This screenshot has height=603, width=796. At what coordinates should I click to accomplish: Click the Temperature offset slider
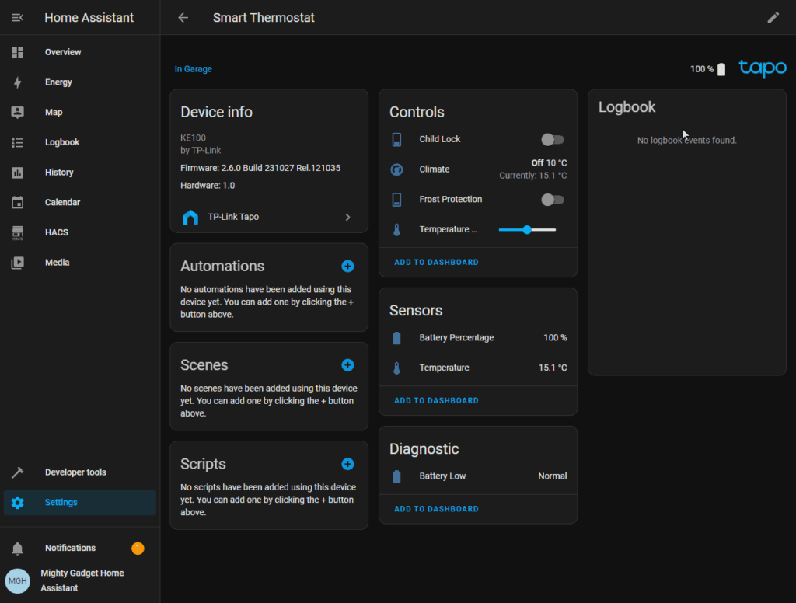coord(527,230)
